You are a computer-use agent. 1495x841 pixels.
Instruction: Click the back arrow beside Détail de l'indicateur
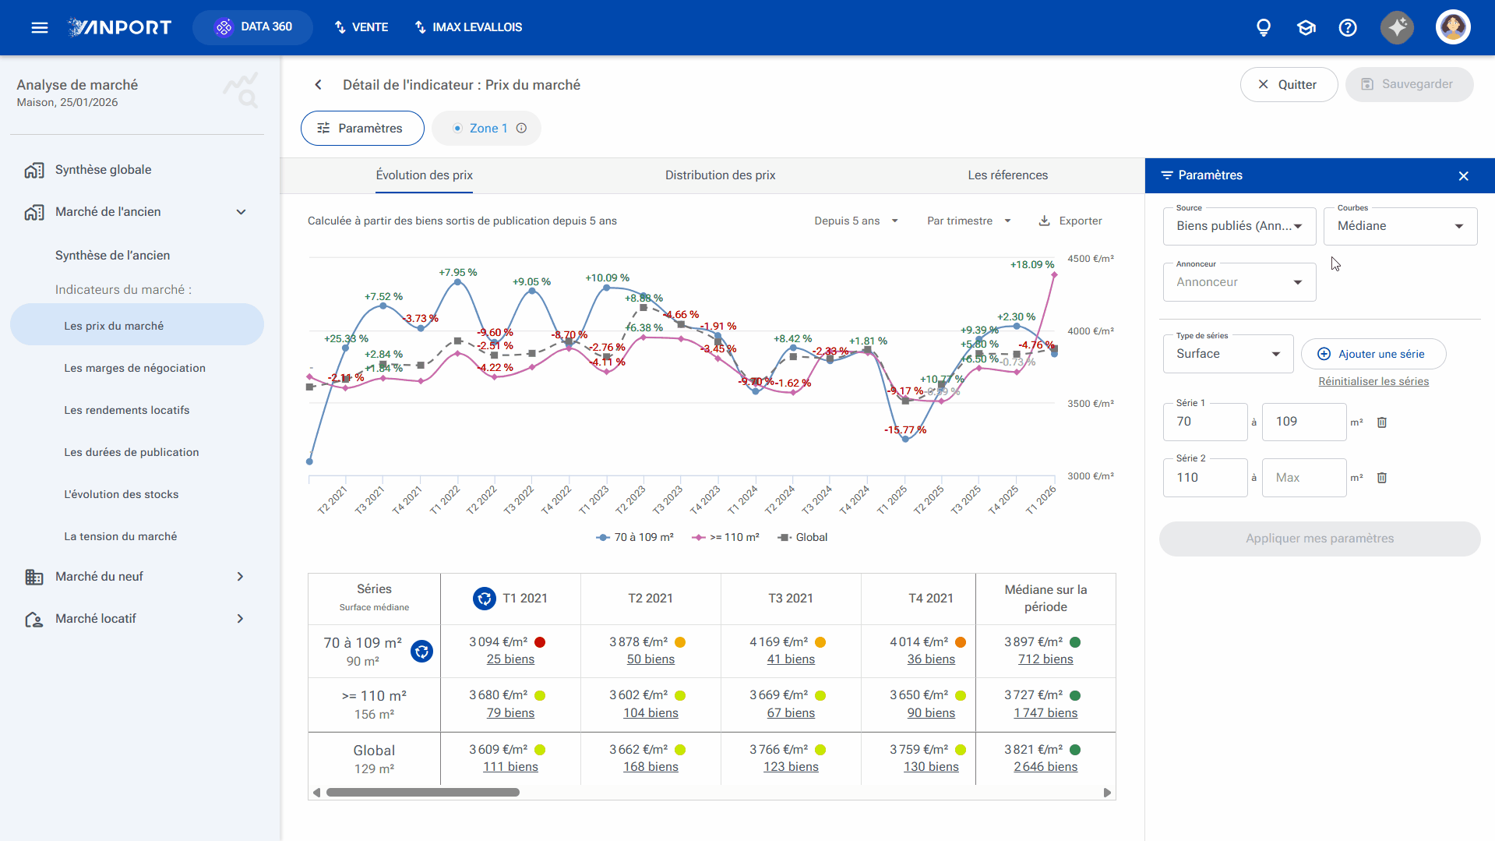pos(318,84)
